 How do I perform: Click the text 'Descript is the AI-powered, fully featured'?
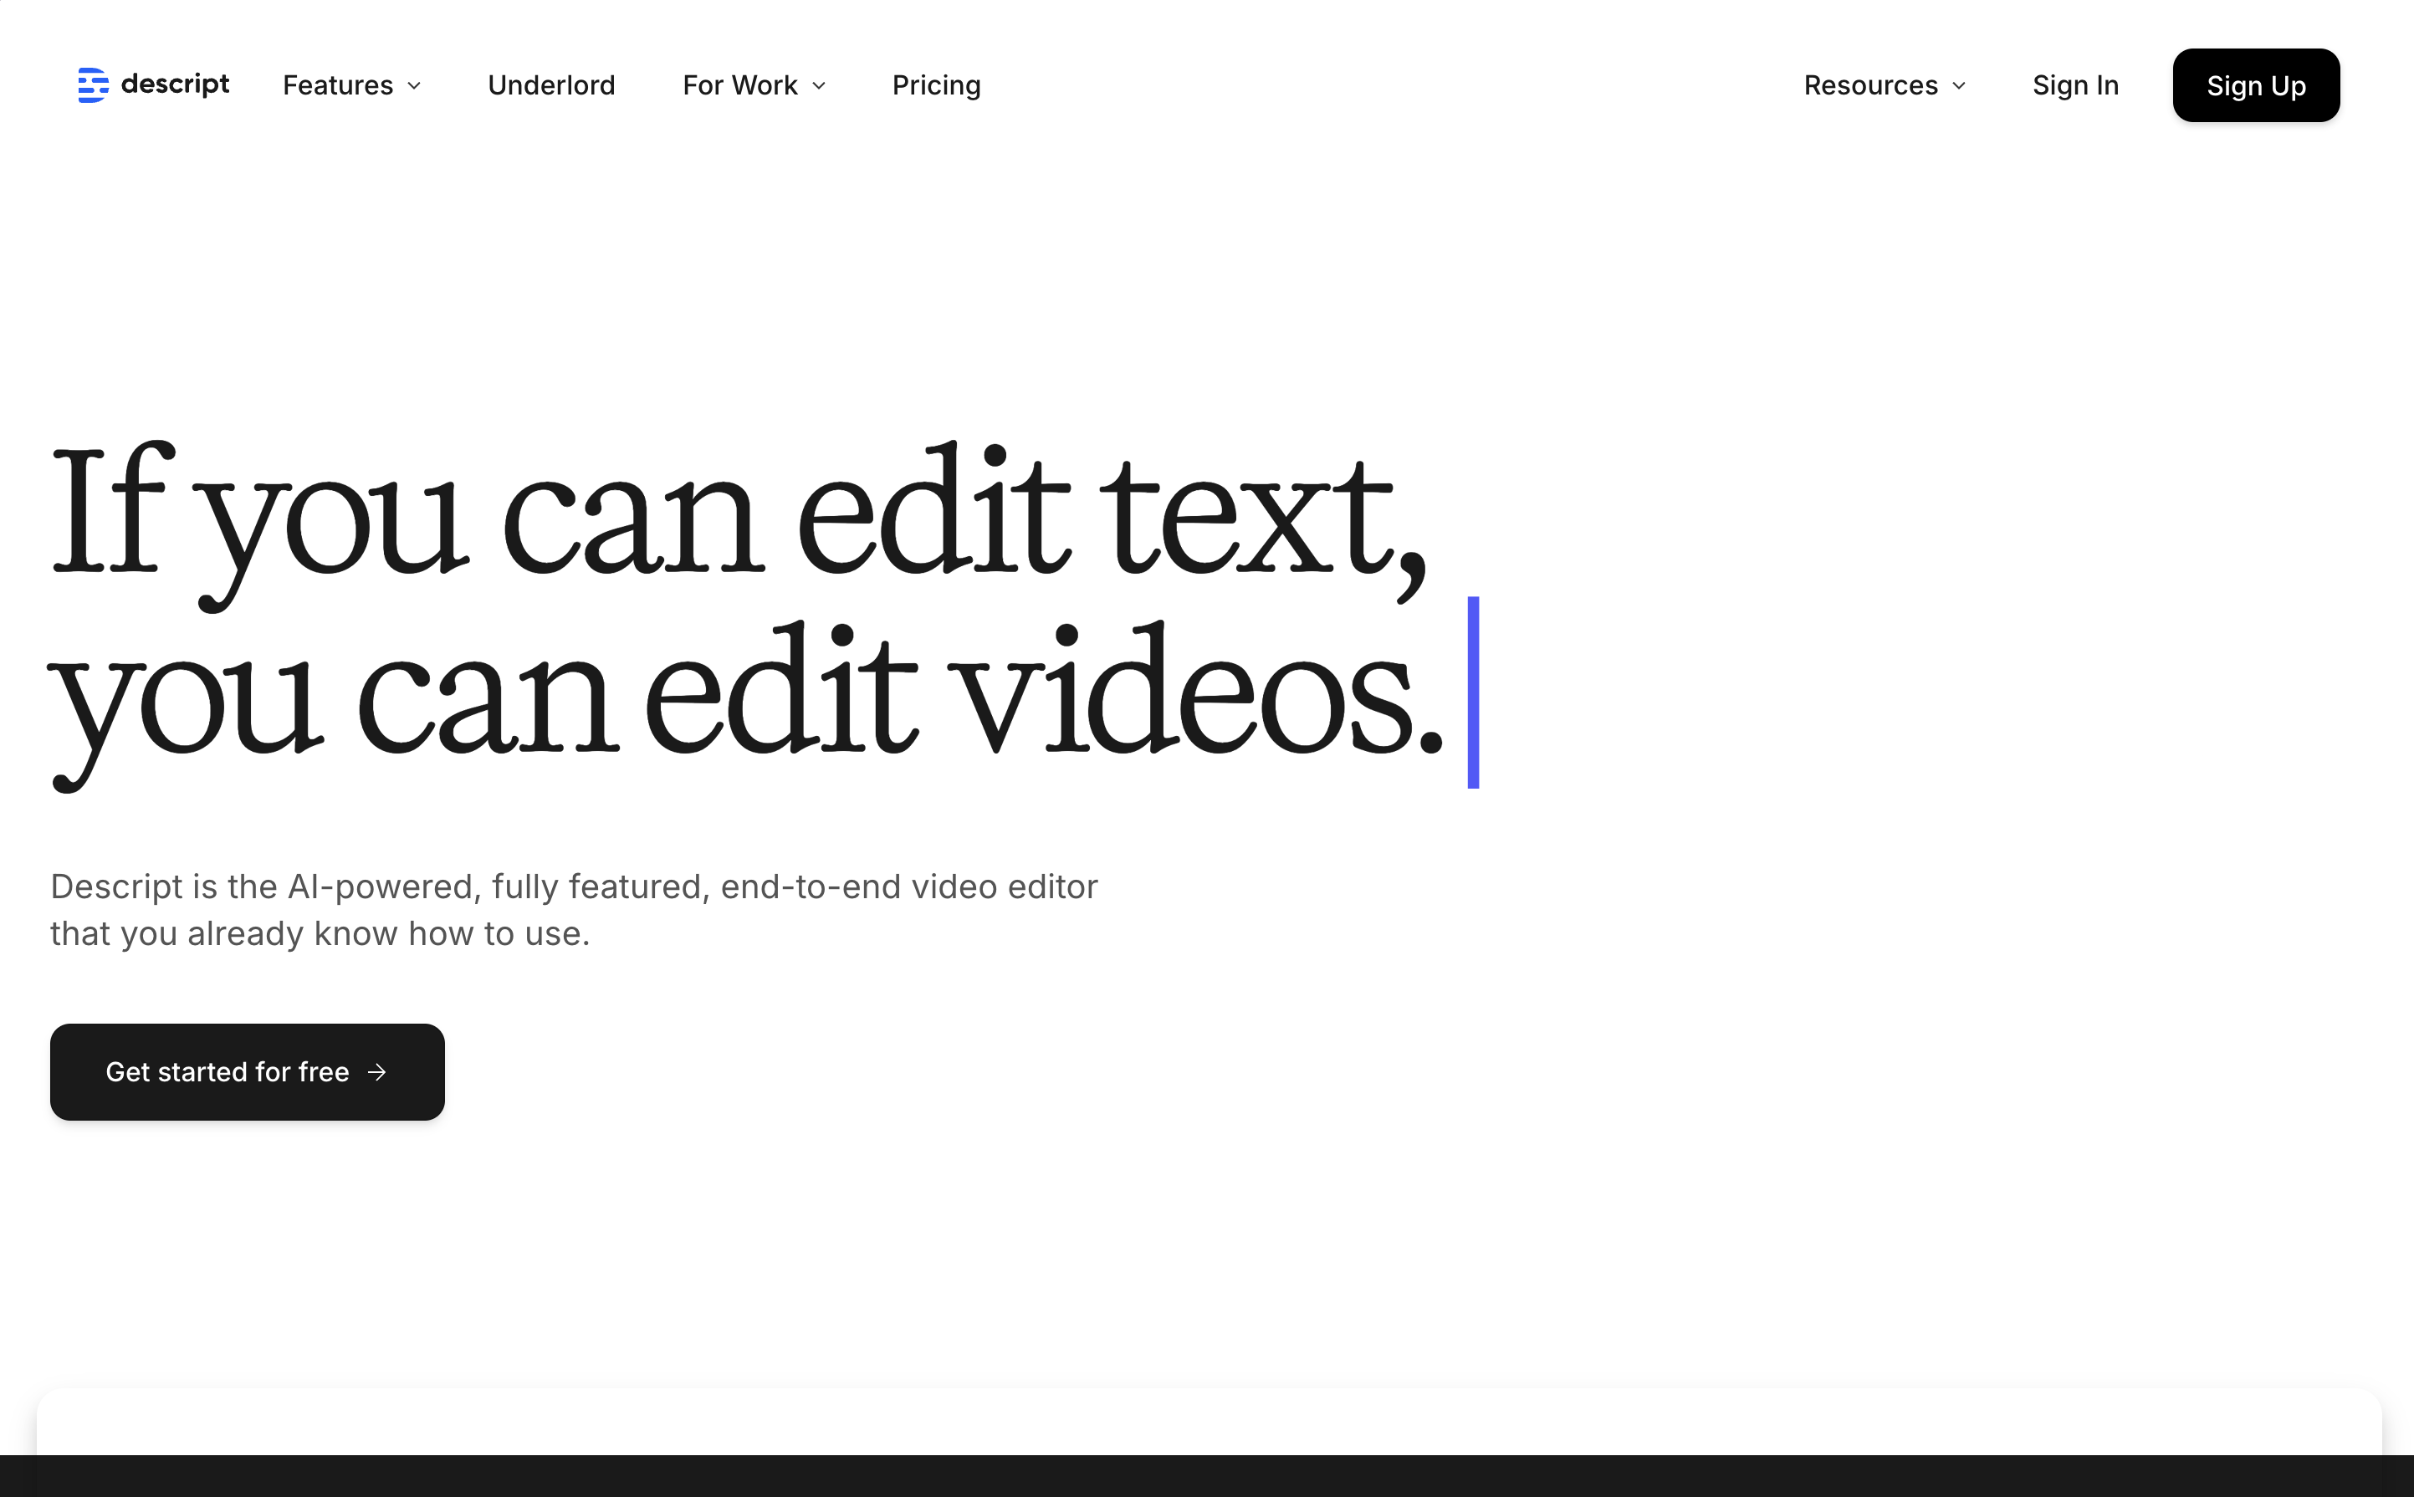(x=381, y=886)
